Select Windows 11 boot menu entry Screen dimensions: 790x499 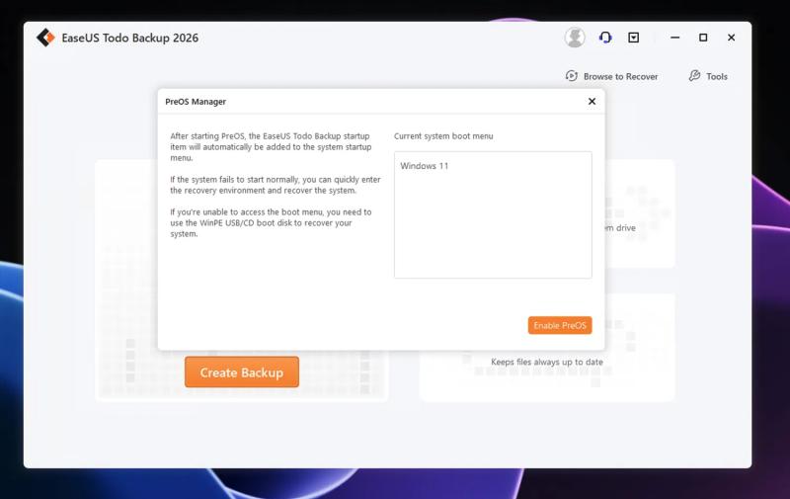425,166
